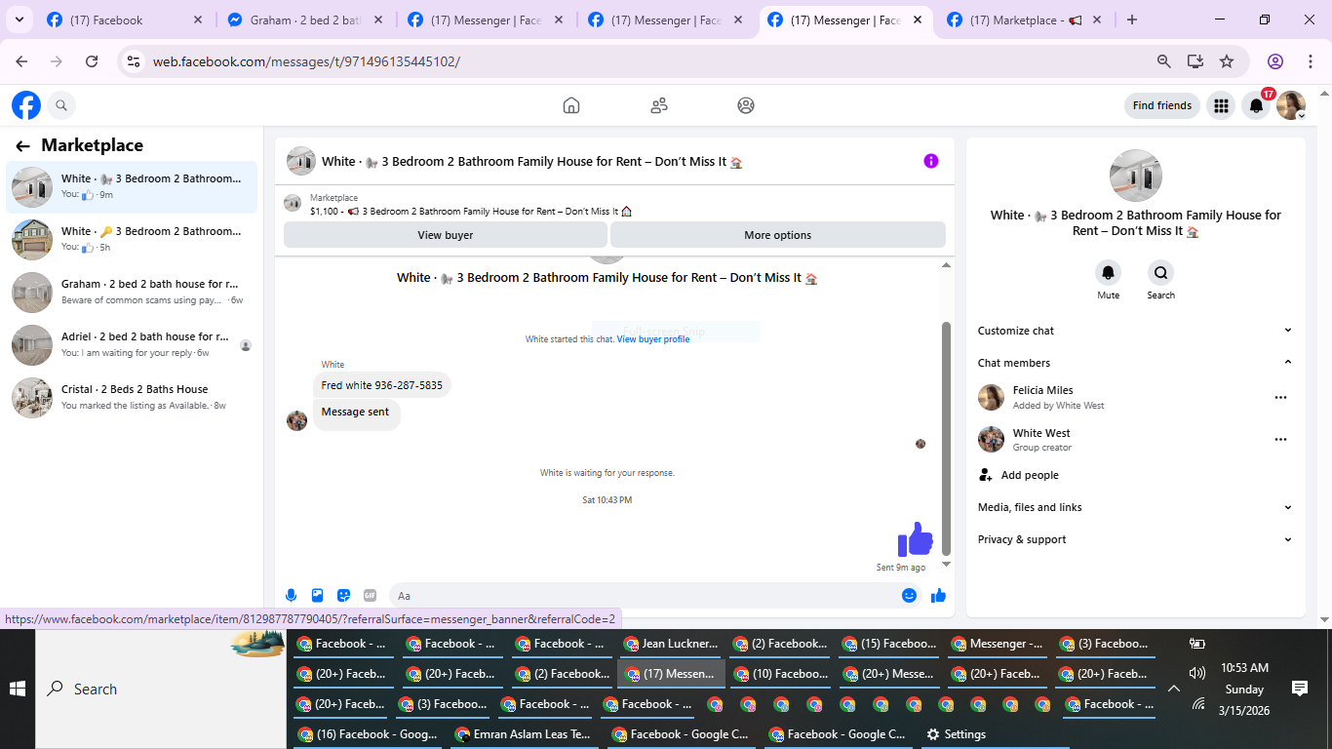Open a new browser tab
The height and width of the screenshot is (749, 1332).
[1132, 20]
